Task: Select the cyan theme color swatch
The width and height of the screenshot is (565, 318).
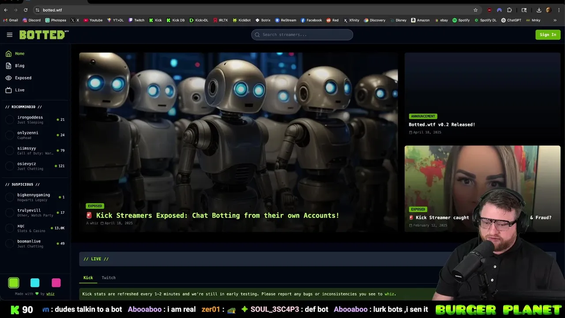Action: [35, 283]
